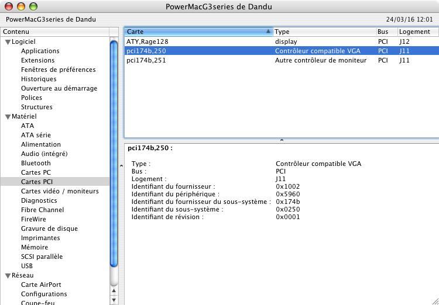439x305 pixels.
Task: Select the pci174b,250 card row
Action: pyautogui.click(x=282, y=51)
